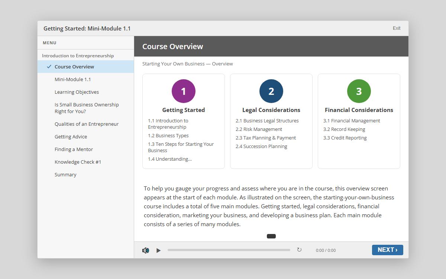This screenshot has width=446, height=279.
Task: Open Finding a Mentor menu item
Action: 85,149
